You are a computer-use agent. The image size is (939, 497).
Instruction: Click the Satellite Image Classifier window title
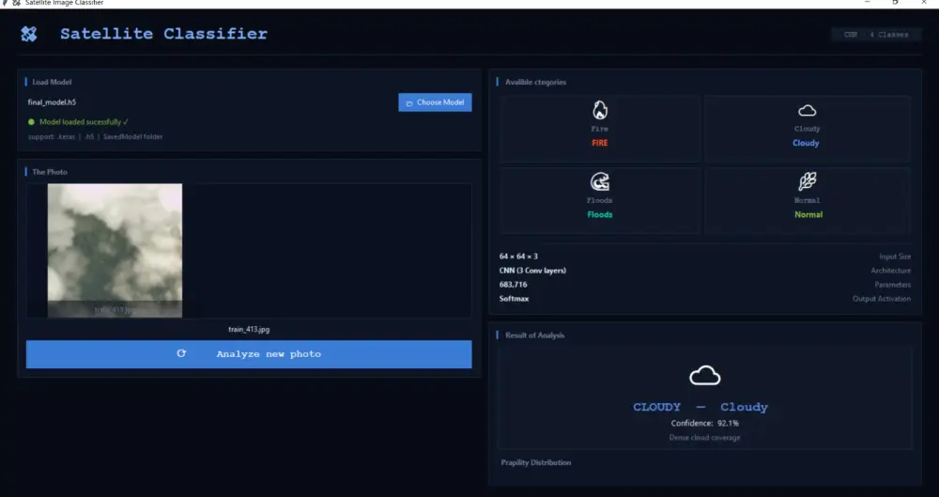pyautogui.click(x=64, y=3)
